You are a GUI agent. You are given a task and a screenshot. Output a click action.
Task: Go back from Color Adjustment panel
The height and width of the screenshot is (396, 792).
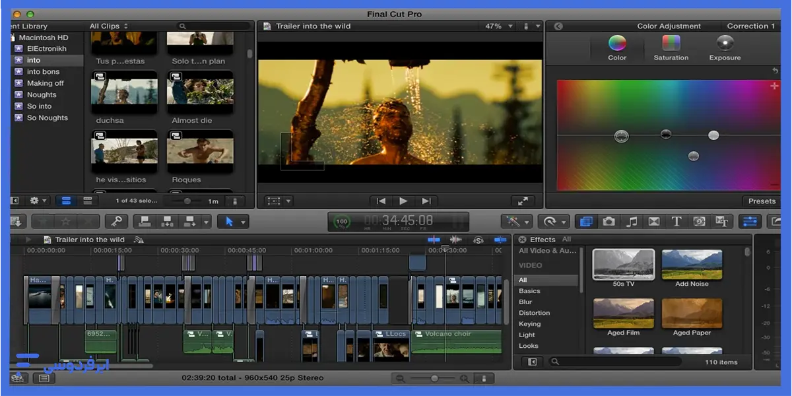(x=558, y=26)
